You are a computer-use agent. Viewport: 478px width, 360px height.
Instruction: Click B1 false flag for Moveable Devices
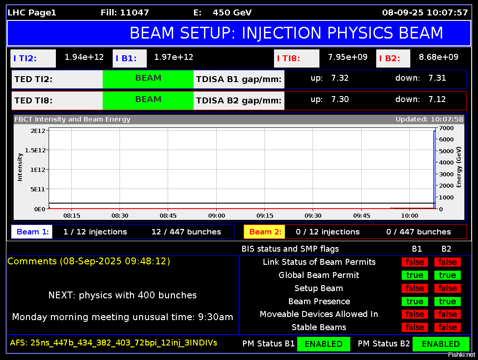[414, 314]
